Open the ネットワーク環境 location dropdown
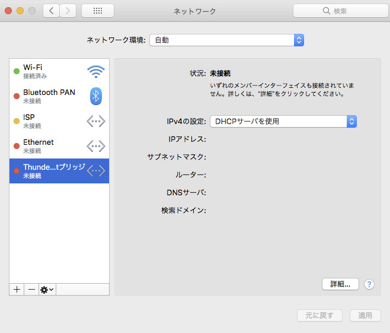This screenshot has width=390, height=333. (226, 40)
